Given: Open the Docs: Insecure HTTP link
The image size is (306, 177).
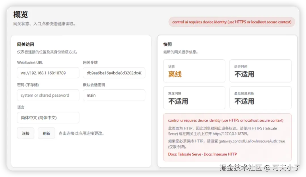Looking at the screenshot, I should coord(220,154).
